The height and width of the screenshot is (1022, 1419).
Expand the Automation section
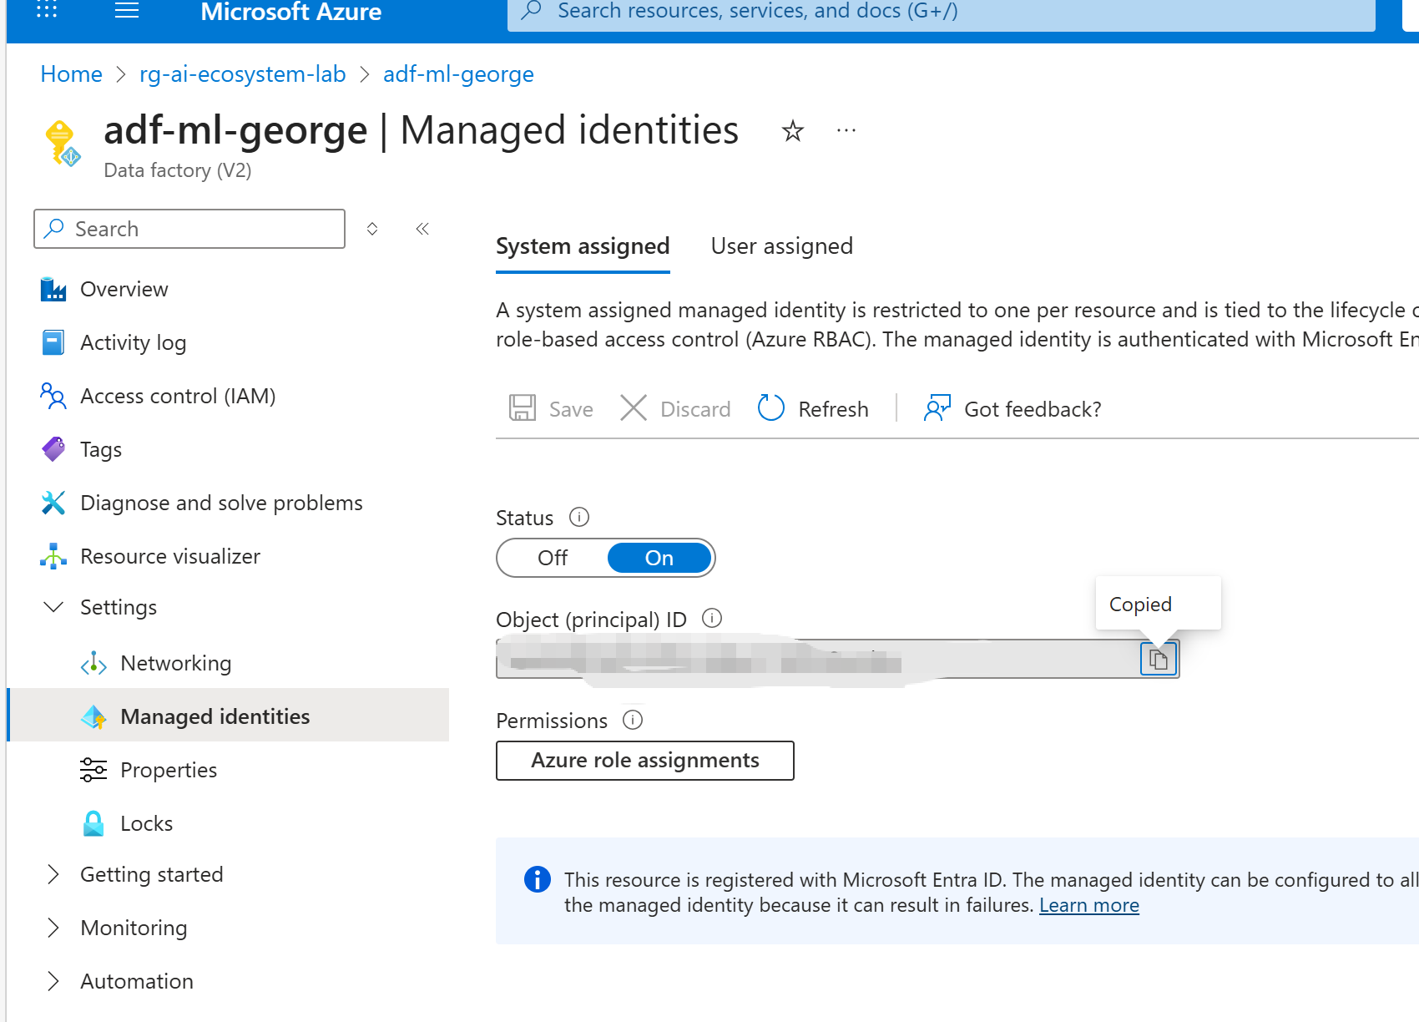[x=53, y=981]
